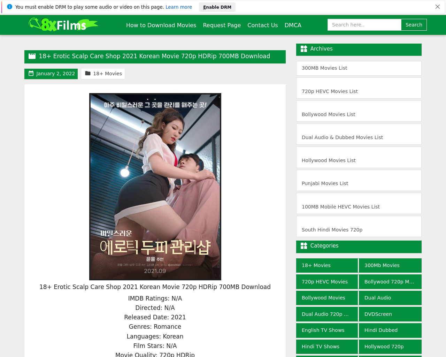Image resolution: width=446 pixels, height=357 pixels.
Task: Click the Categories widget icon
Action: coord(304,246)
